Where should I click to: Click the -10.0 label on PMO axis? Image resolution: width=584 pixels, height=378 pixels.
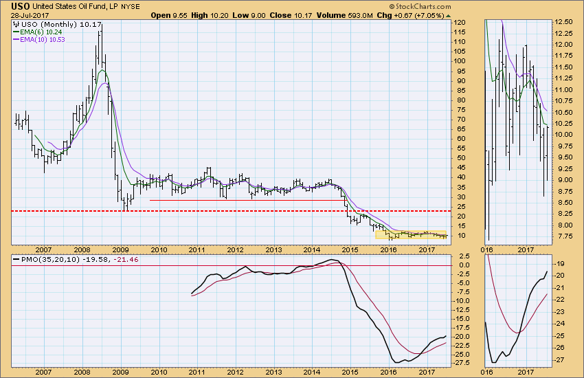click(x=462, y=301)
